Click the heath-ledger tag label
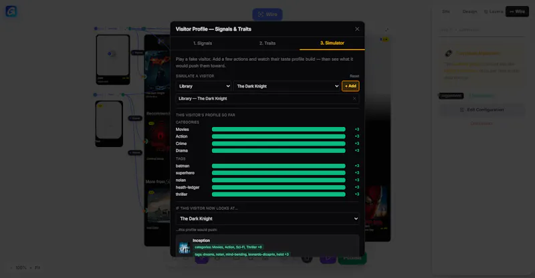 point(188,187)
